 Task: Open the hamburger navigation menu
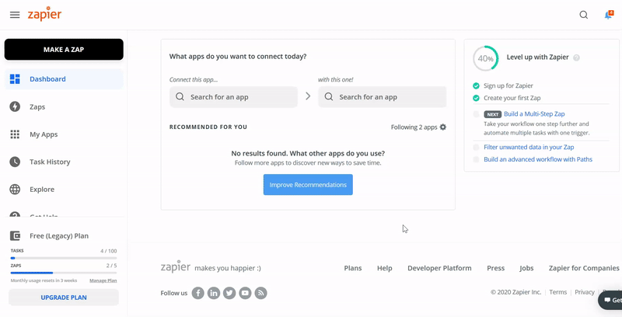(15, 15)
